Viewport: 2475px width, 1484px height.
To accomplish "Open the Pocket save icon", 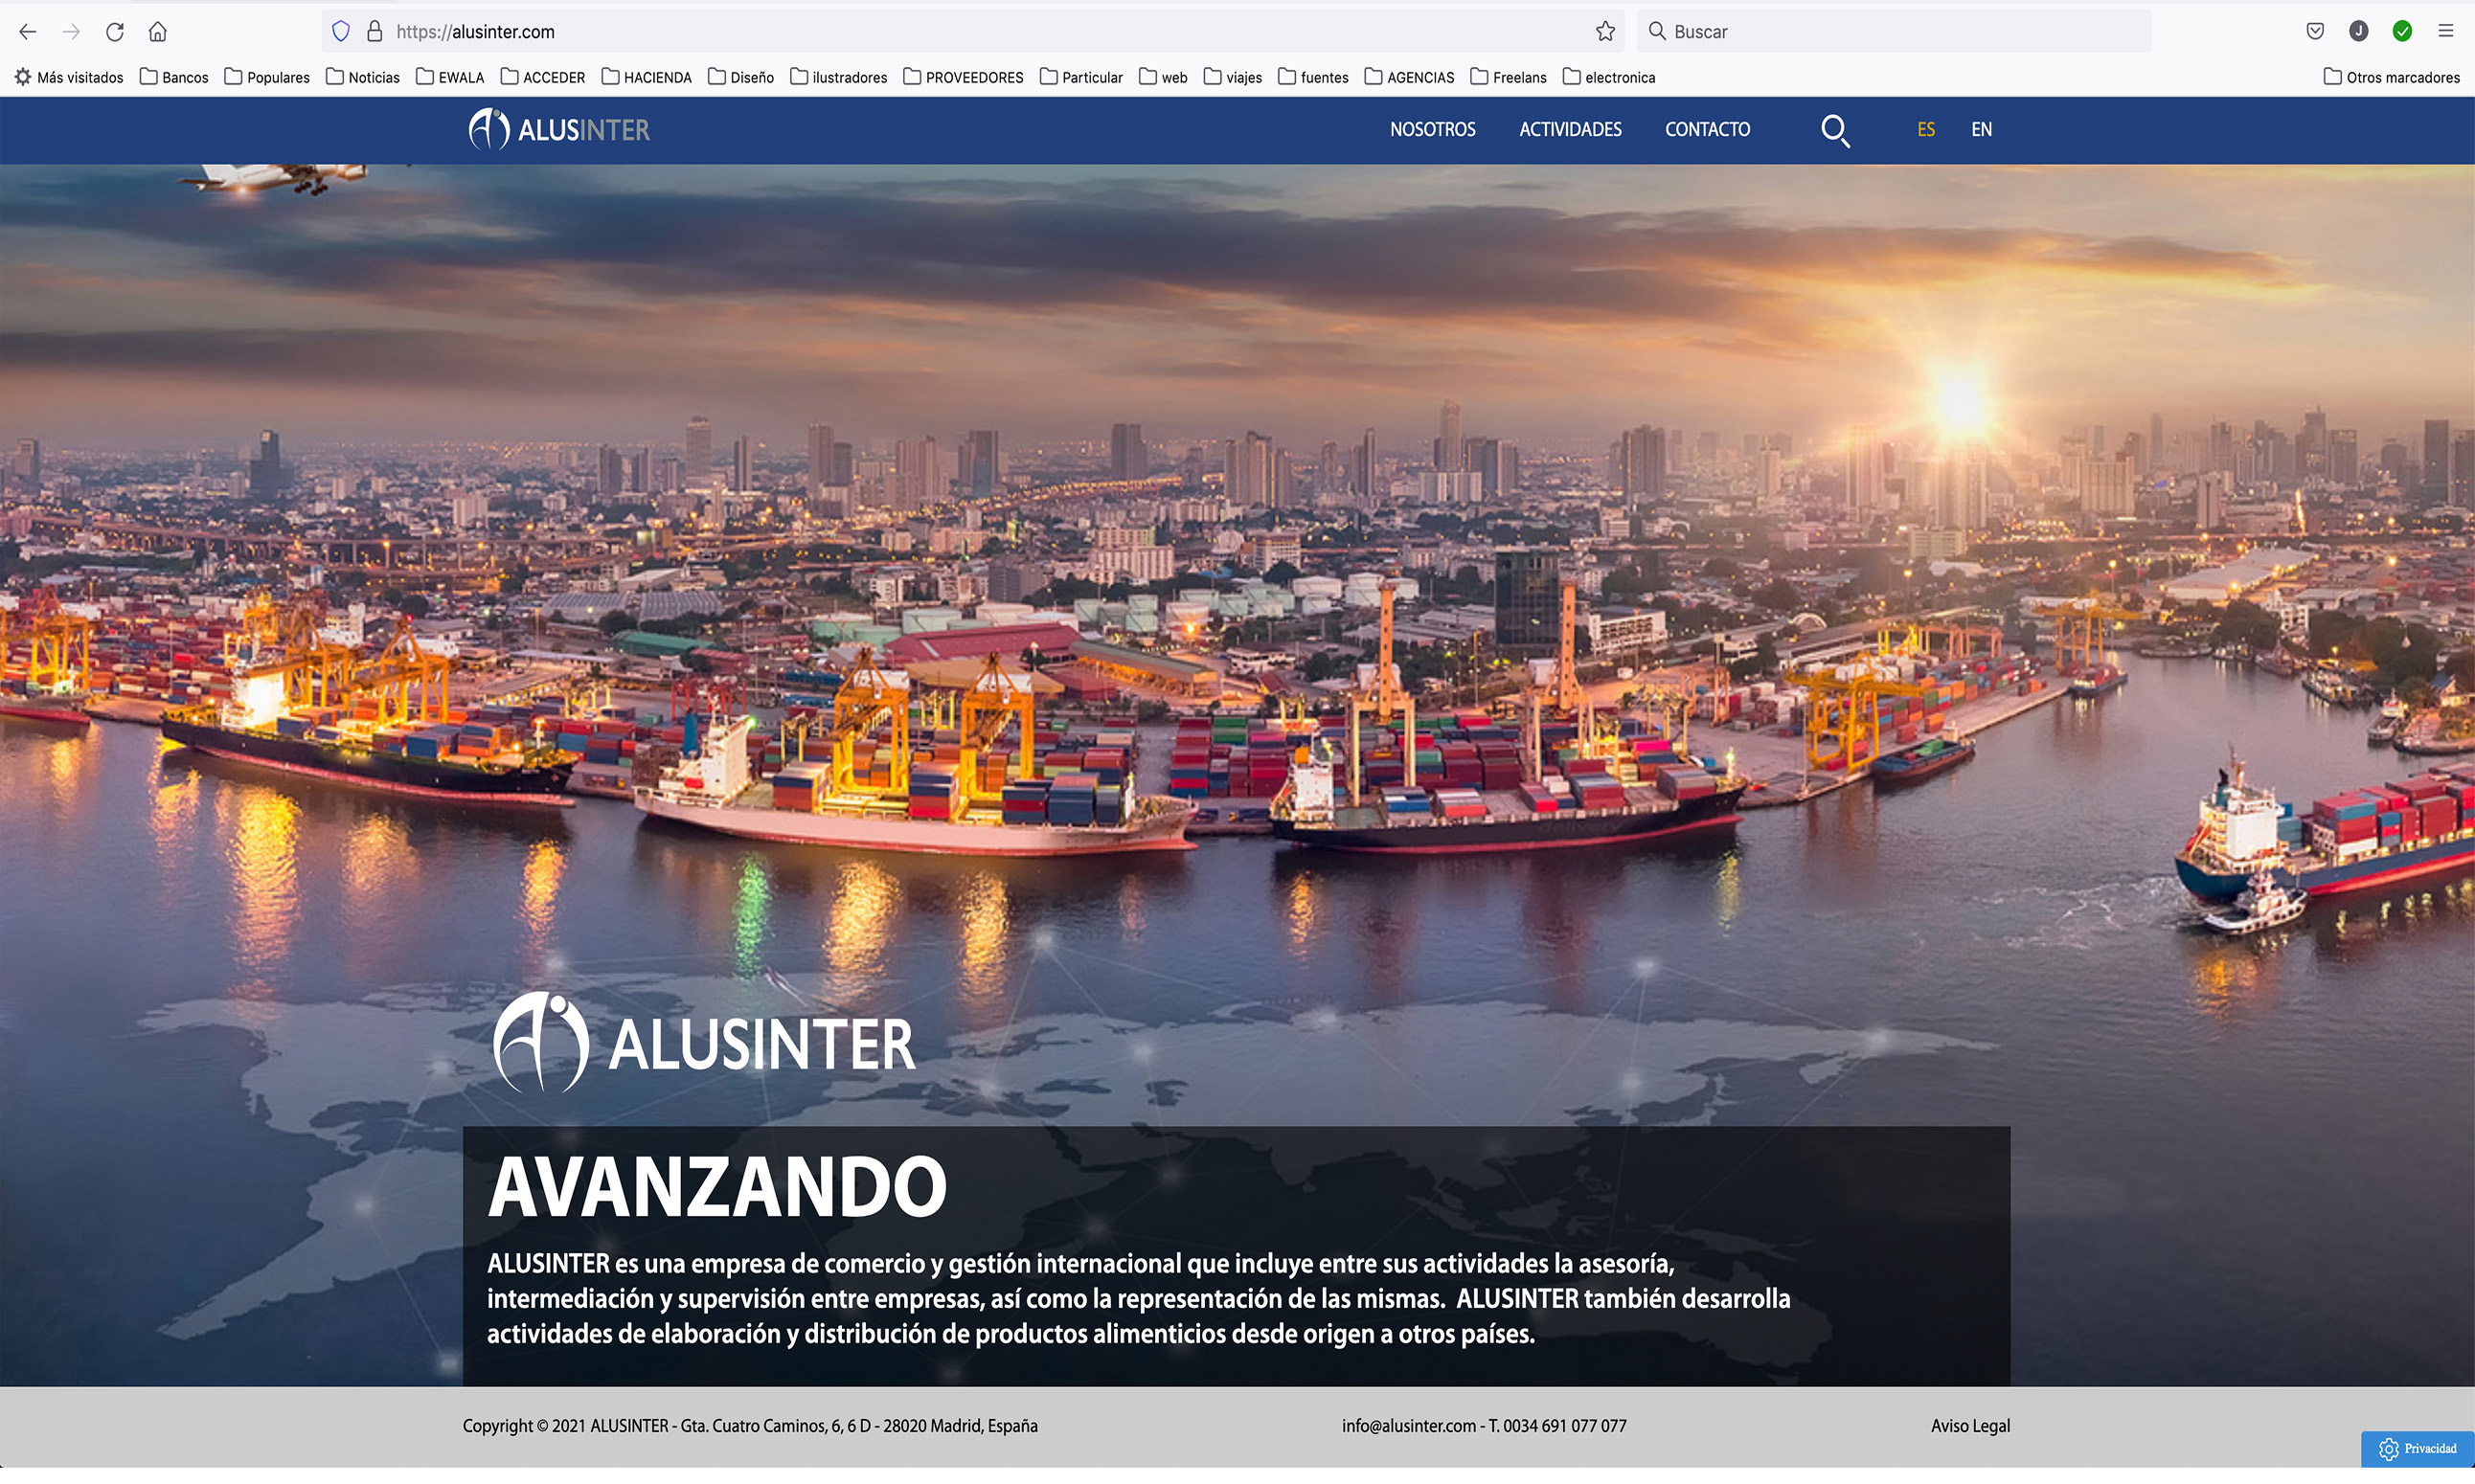I will [2314, 32].
